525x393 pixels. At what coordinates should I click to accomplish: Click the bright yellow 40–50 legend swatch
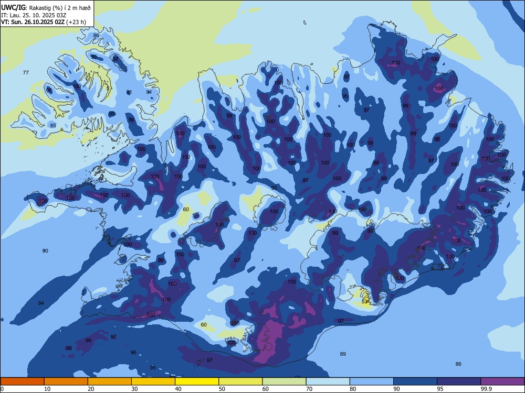coord(197,381)
